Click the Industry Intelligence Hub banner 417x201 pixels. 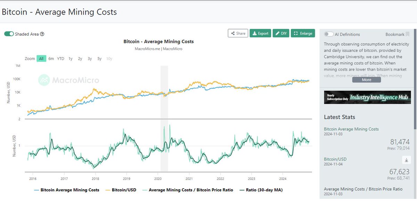tap(367, 97)
